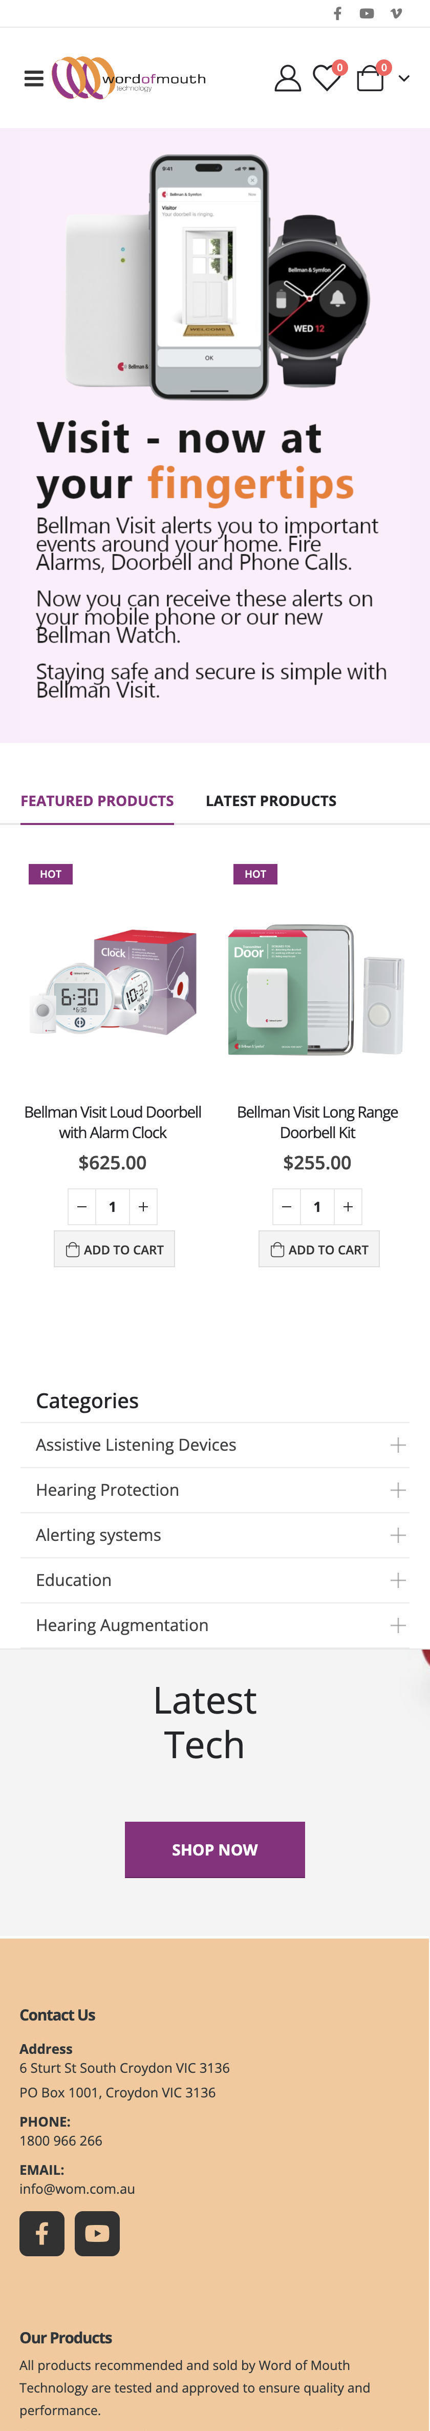430x2431 pixels.
Task: Expand Assistive Listening Devices category
Action: [x=398, y=1445]
